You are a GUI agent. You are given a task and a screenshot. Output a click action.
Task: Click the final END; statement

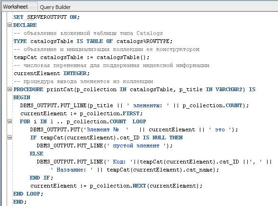pos(20,202)
